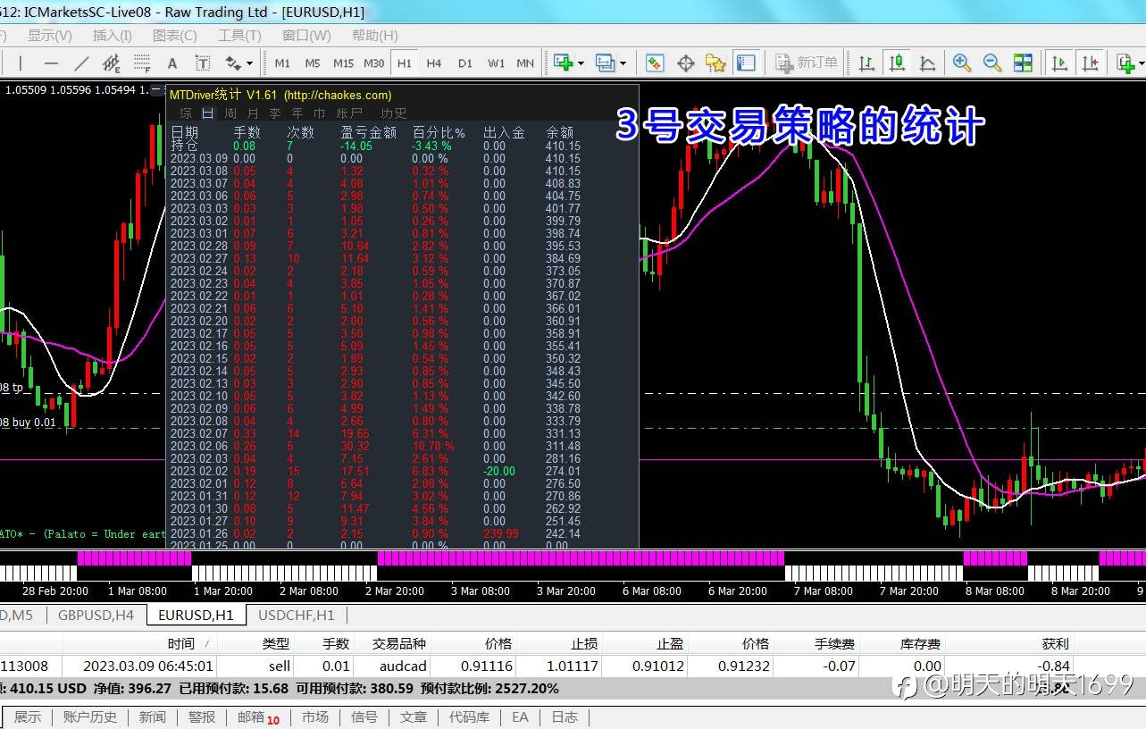The image size is (1146, 729).
Task: Sort orders by 交易品种 column header
Action: [399, 643]
